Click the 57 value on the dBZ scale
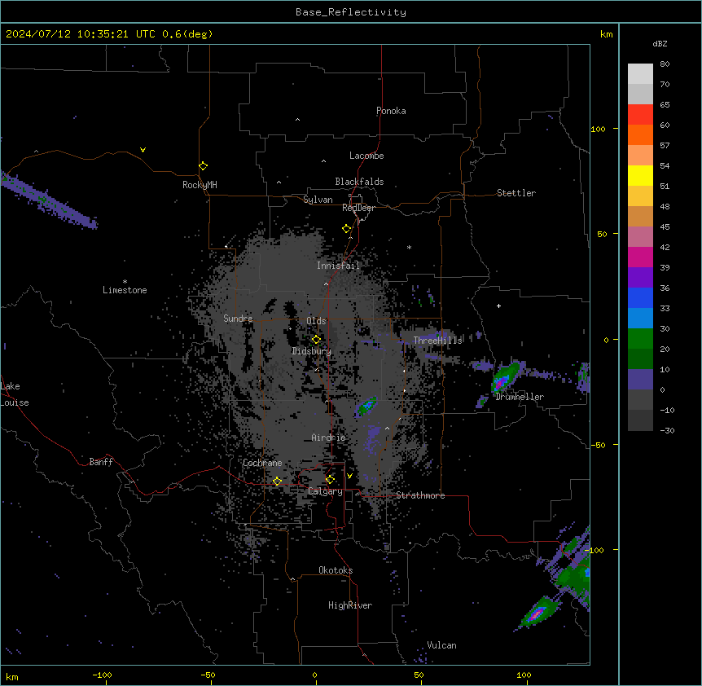The width and height of the screenshot is (702, 686). (665, 145)
